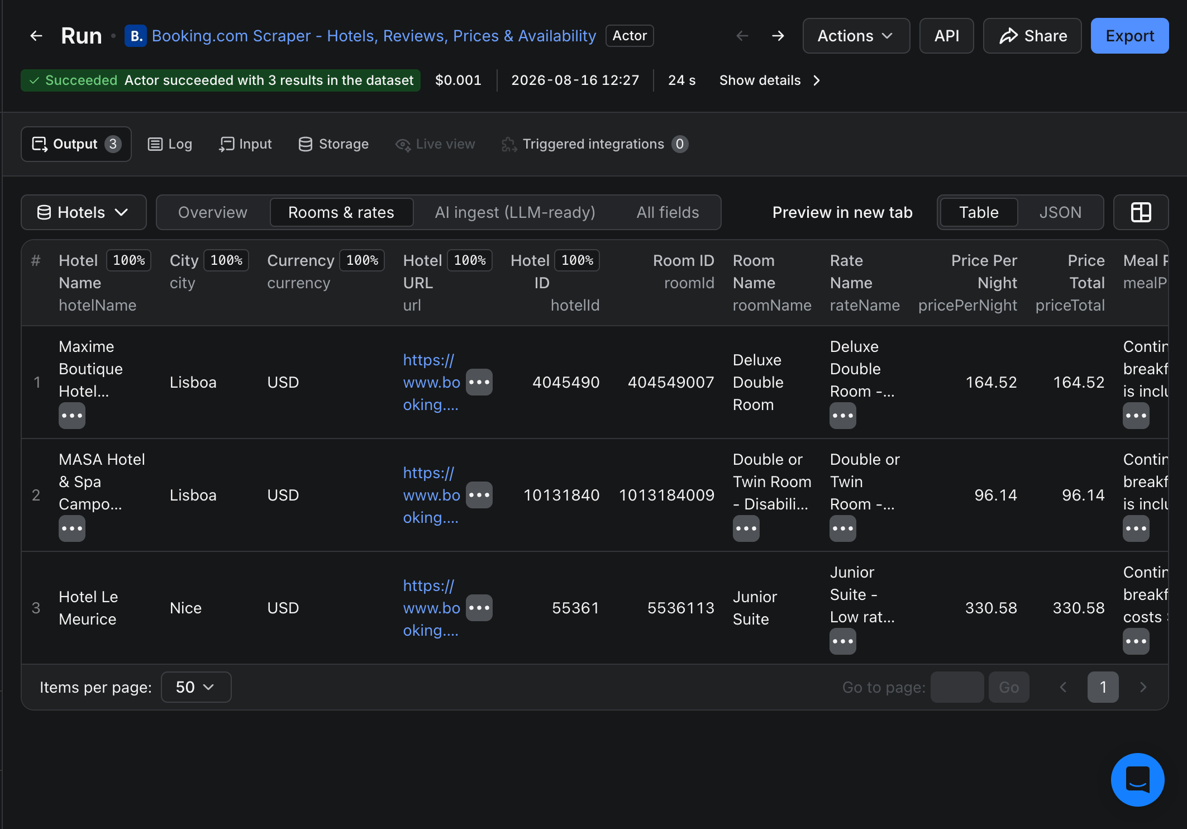
Task: Expand the URL ellipsis for Hotel Le Meurice
Action: click(479, 608)
